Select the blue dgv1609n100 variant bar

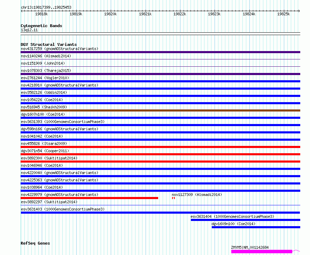pos(256,227)
